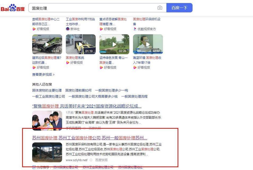
Task: Search related 固废处理前景如何
Action: pyautogui.click(x=78, y=90)
